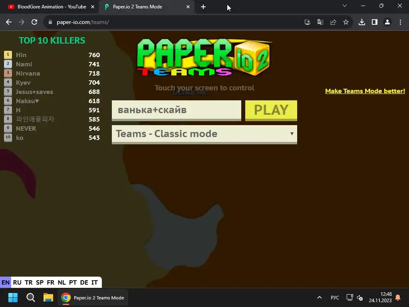Click the rank 10 badge

click(x=8, y=138)
